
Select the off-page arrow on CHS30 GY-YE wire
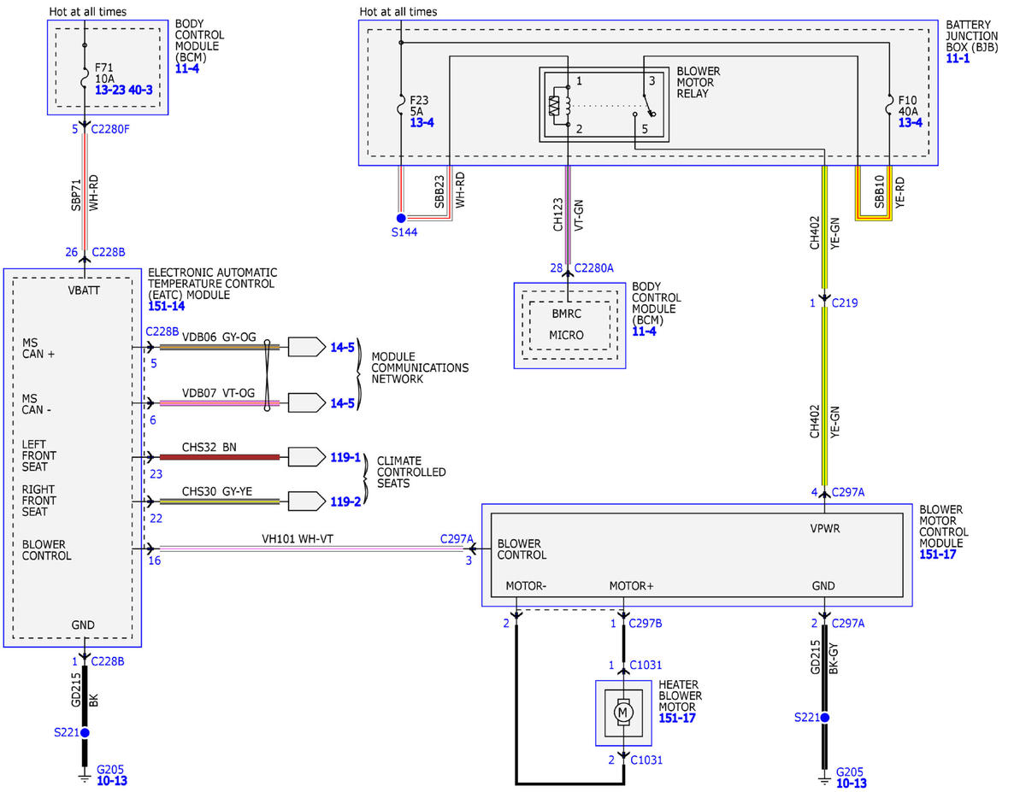coord(306,501)
